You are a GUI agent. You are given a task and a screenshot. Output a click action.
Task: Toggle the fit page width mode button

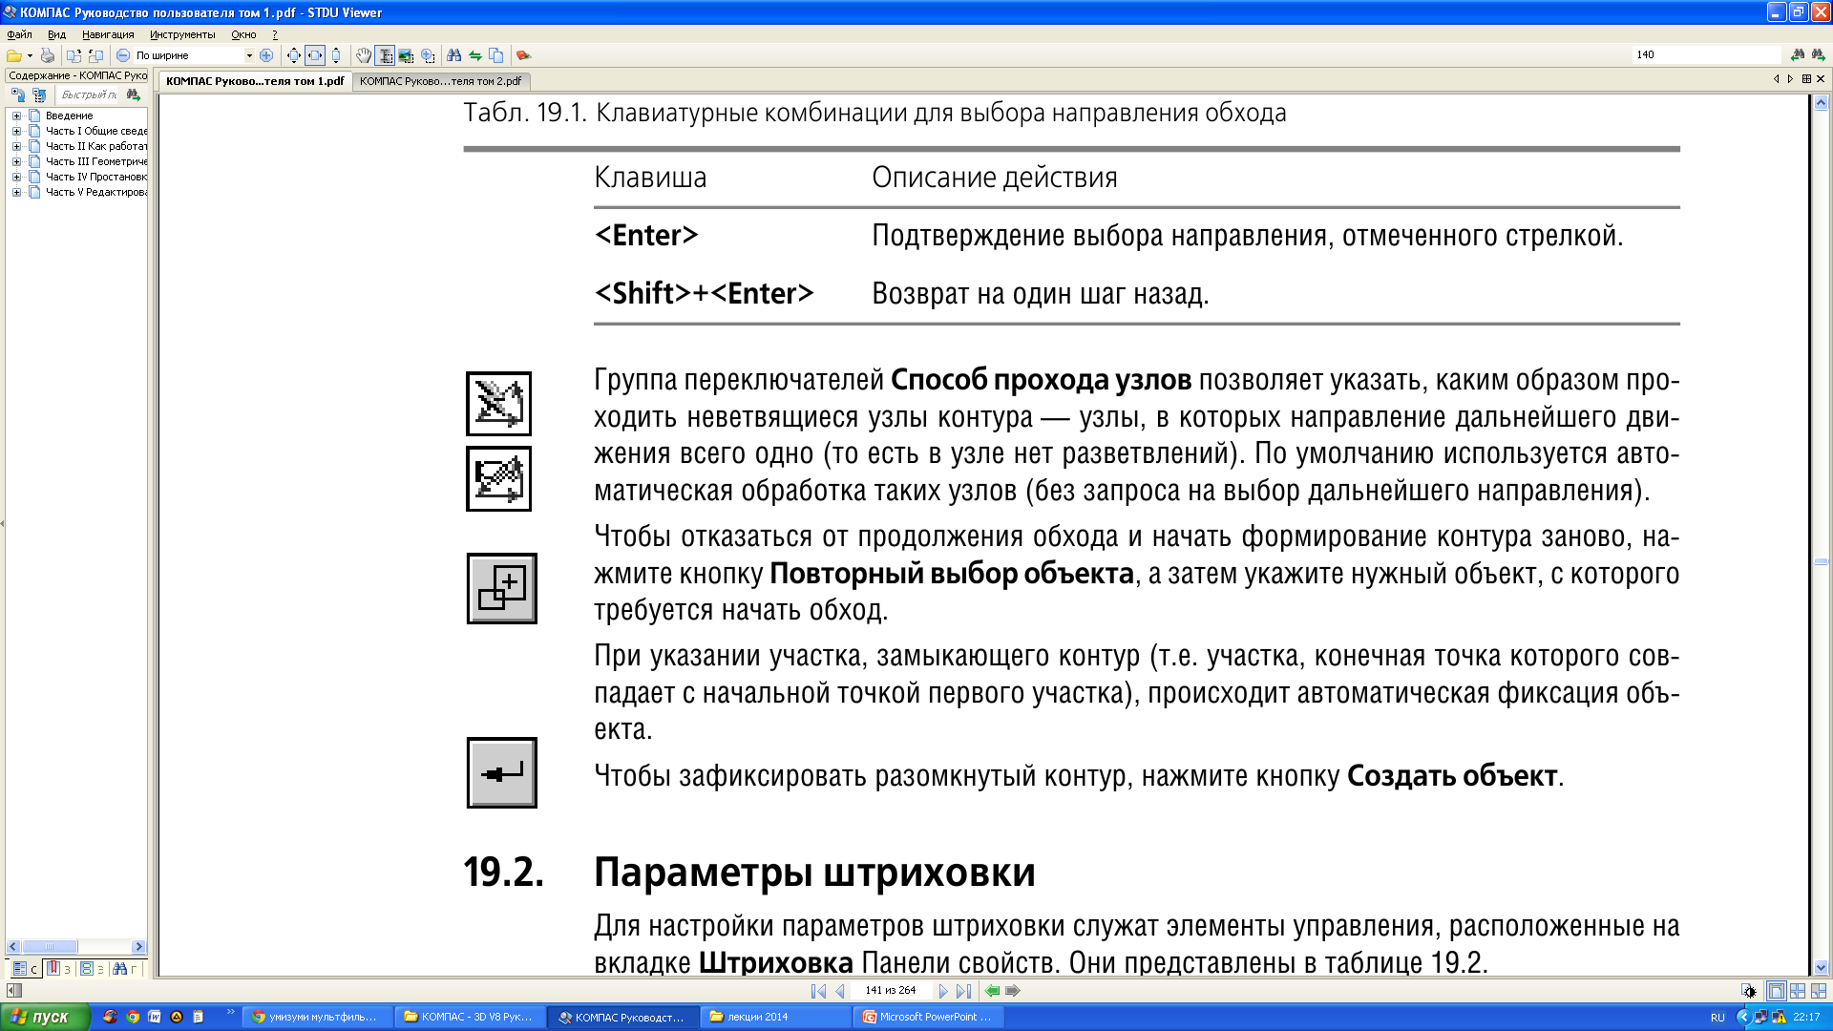pyautogui.click(x=315, y=55)
